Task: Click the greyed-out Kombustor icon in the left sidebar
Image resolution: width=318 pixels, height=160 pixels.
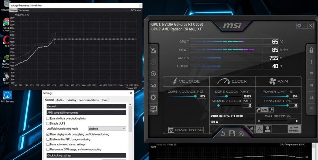Action: [x=153, y=62]
